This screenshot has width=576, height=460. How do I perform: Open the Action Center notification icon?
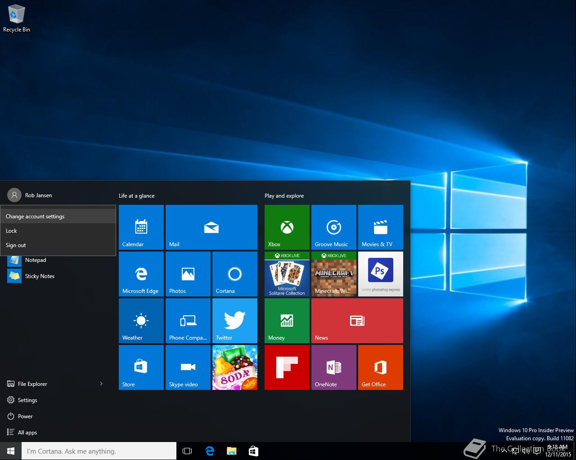537,451
